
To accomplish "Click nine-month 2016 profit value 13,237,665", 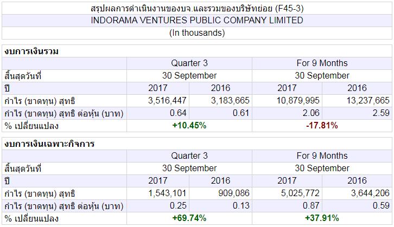I will (368, 101).
